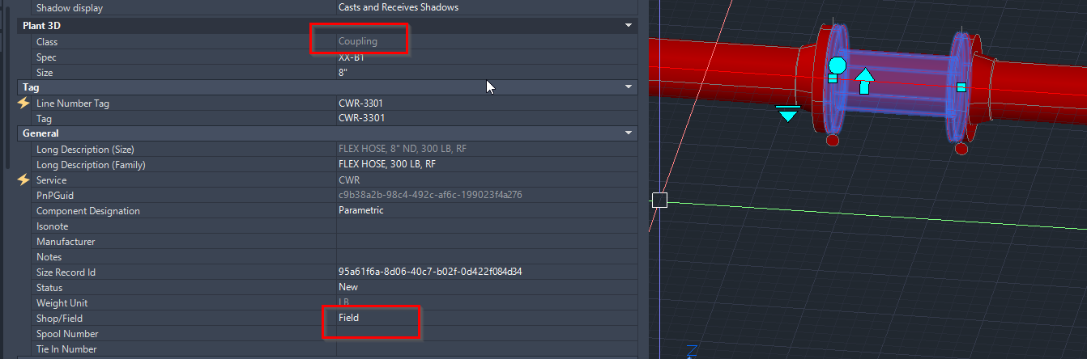Select the Component Designation label
This screenshot has height=359, width=1087.
88,211
